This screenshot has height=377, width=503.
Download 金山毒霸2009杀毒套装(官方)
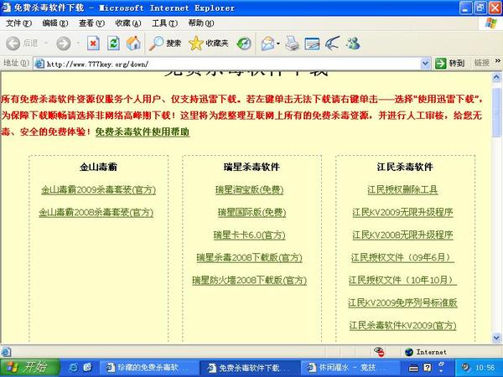pos(98,189)
